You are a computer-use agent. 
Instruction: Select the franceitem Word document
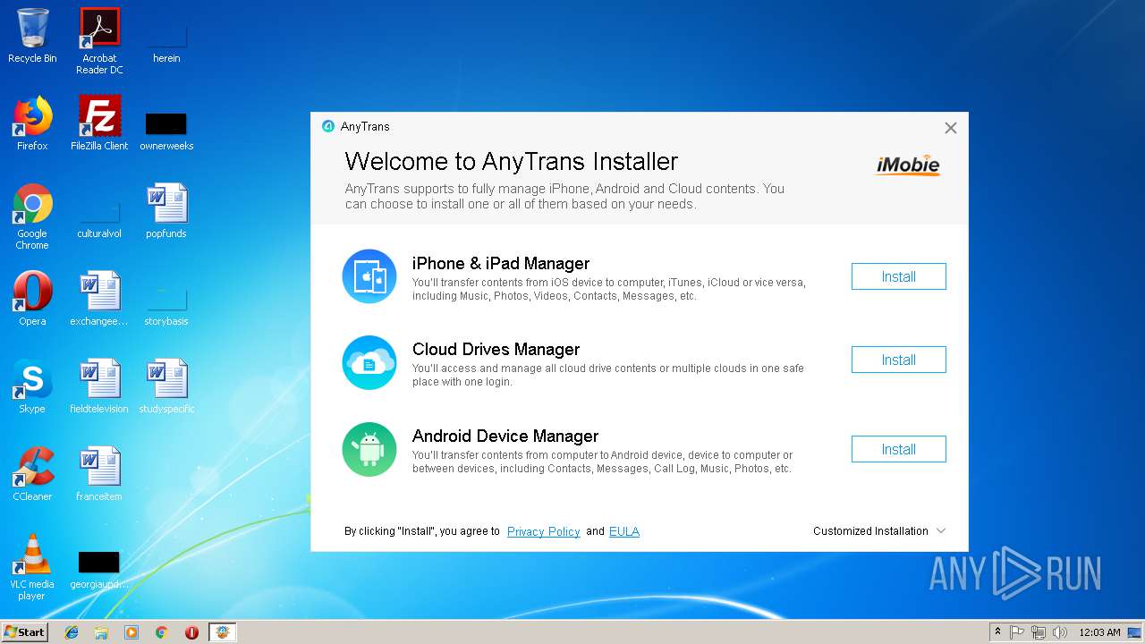pos(99,474)
